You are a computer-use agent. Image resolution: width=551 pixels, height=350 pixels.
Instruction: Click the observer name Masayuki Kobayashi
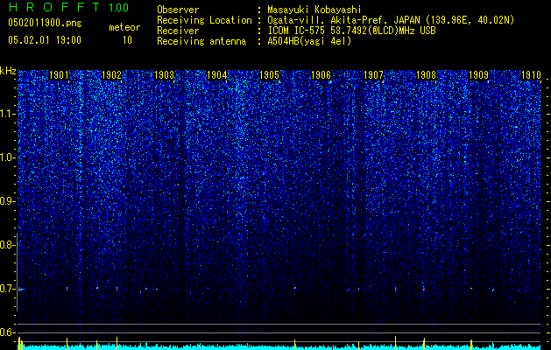click(x=314, y=10)
